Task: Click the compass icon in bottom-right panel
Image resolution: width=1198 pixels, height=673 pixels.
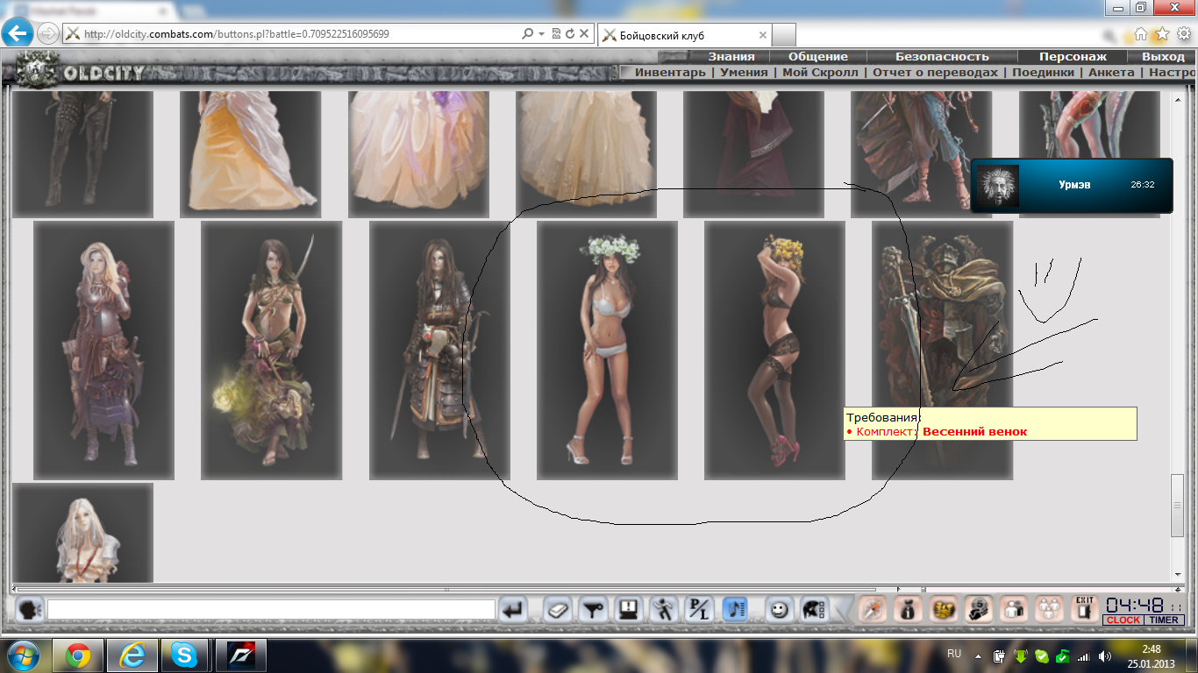Action: click(872, 609)
